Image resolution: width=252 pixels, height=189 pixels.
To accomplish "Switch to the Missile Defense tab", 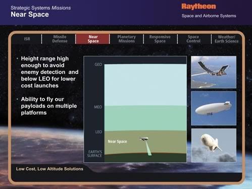I will (60, 39).
